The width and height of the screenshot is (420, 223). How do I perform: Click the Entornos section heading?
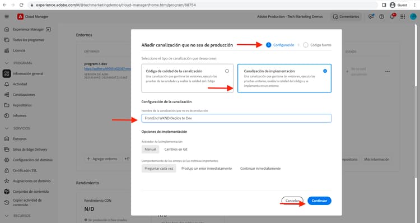(x=84, y=35)
